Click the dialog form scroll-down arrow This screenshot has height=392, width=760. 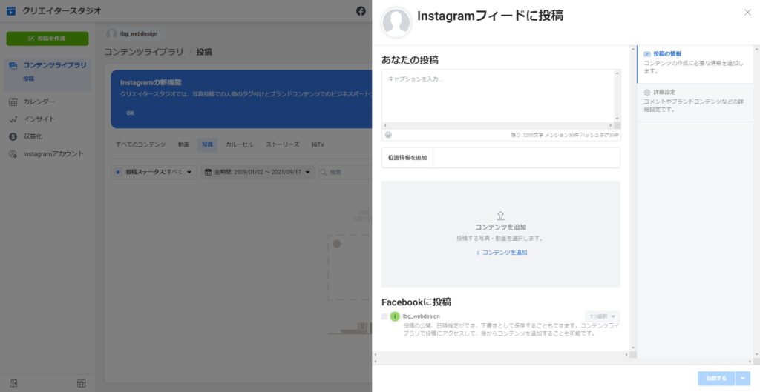(x=632, y=348)
